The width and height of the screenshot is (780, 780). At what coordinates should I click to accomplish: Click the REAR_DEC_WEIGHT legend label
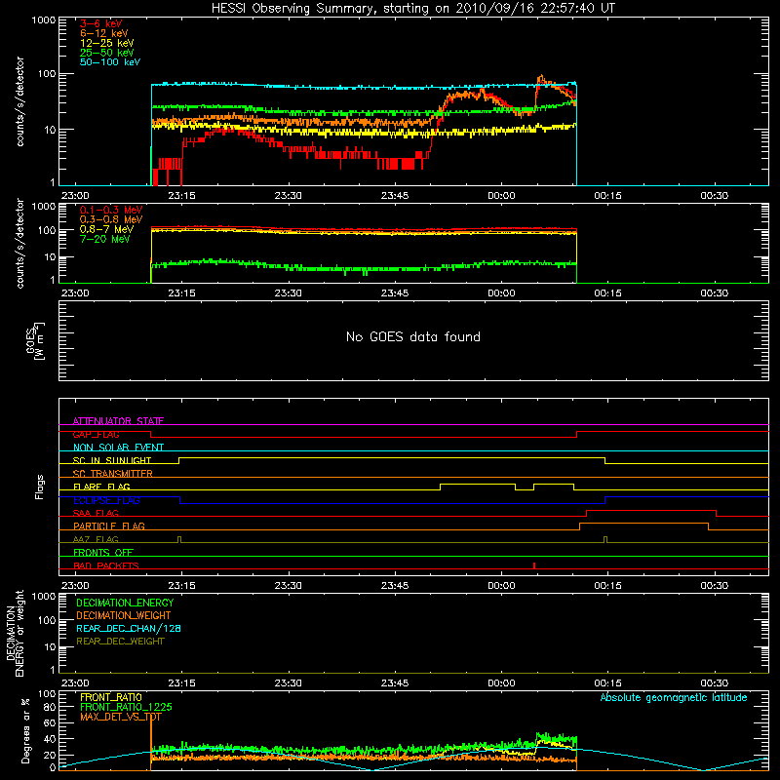coord(120,642)
